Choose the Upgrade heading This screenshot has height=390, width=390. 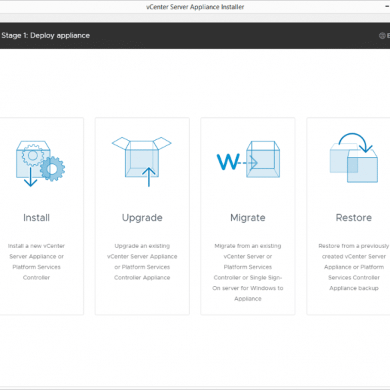(x=142, y=218)
